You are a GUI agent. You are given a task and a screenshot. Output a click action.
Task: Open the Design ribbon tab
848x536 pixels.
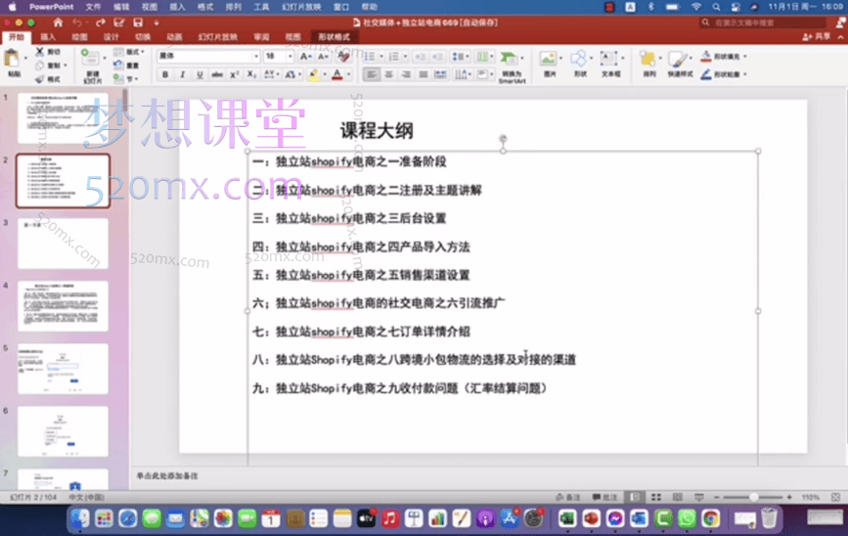pos(111,37)
